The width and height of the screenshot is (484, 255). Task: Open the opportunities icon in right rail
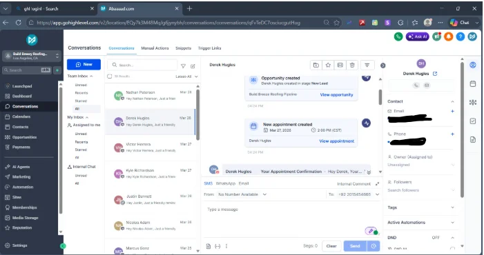point(472,102)
